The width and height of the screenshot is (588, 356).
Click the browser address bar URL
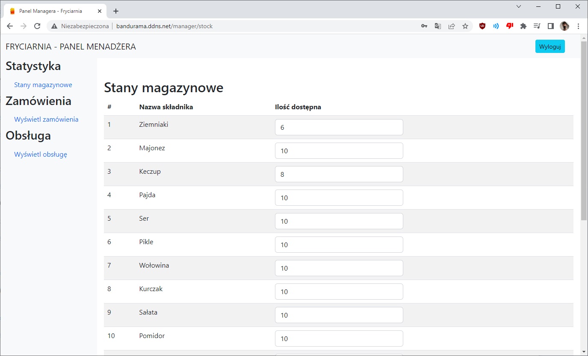(x=164, y=26)
